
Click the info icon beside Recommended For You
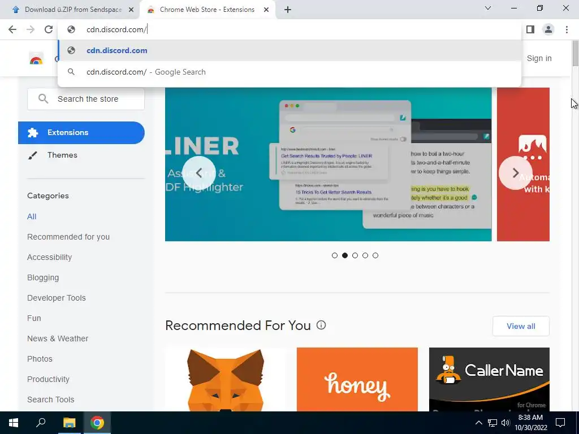pos(321,325)
